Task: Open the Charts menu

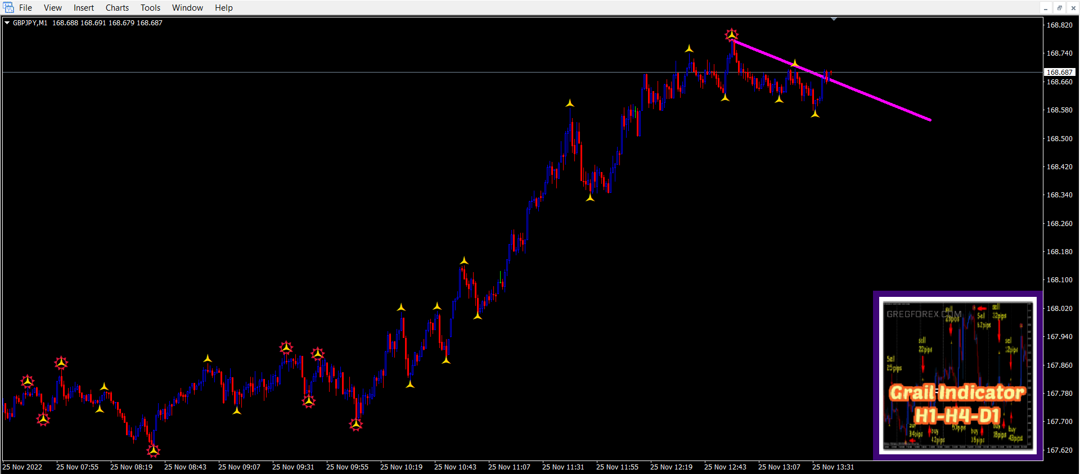Action: 117,8
